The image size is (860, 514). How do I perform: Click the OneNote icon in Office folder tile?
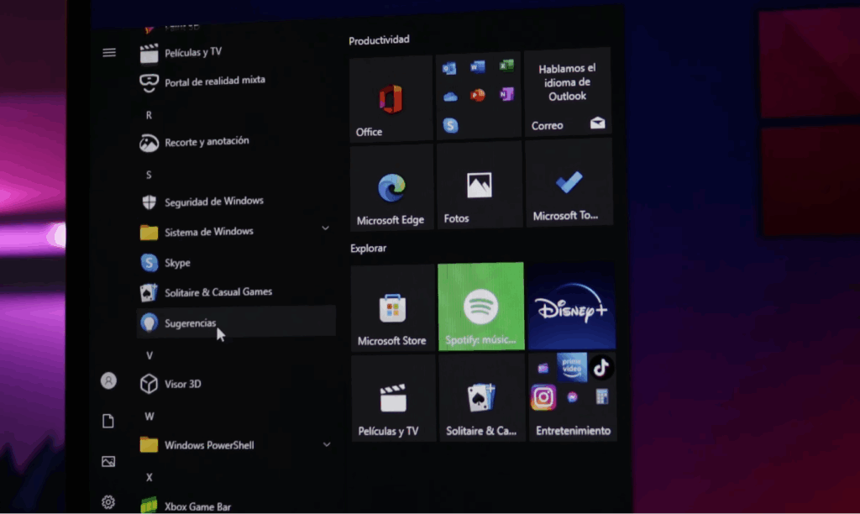[506, 94]
